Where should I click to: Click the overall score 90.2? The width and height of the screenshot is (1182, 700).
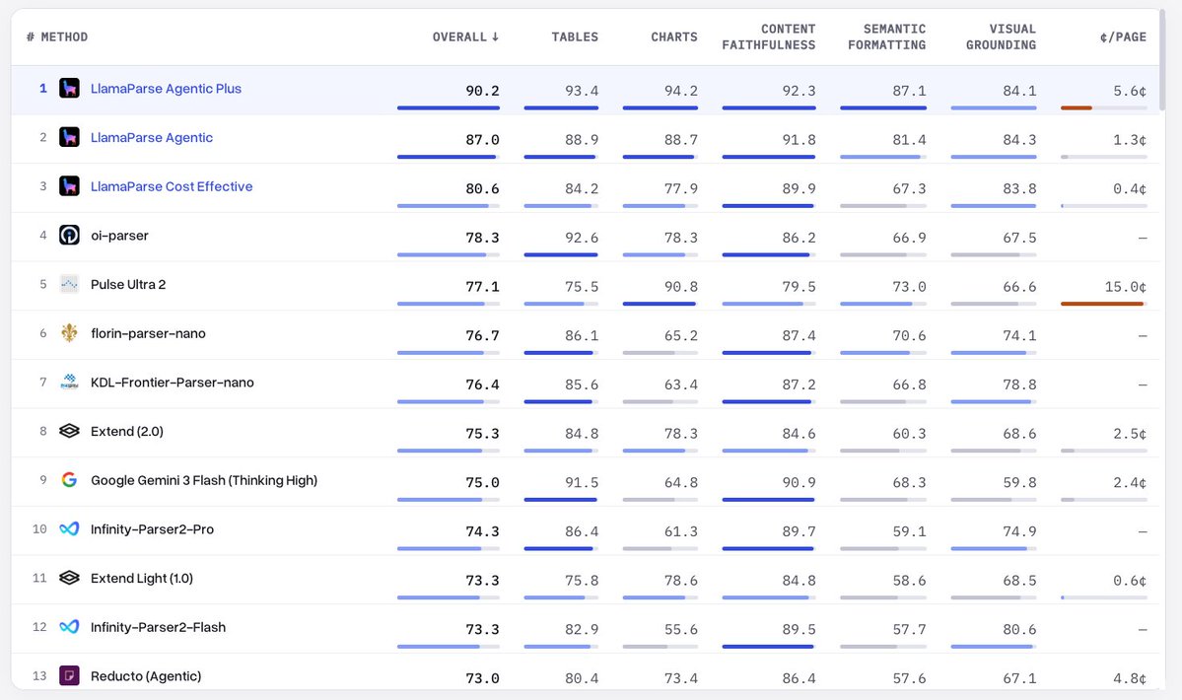click(x=482, y=91)
